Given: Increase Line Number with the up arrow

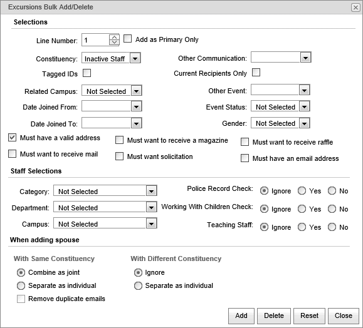Looking at the screenshot, I should tap(114, 37).
